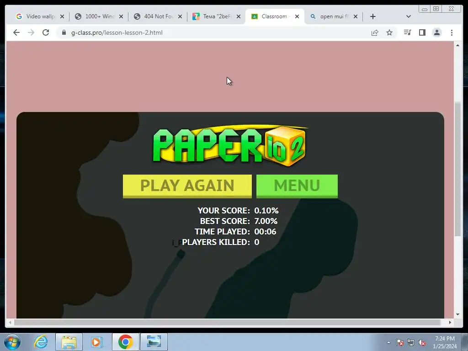Expand the tab search chevron
Image resolution: width=468 pixels, height=351 pixels.
[409, 16]
